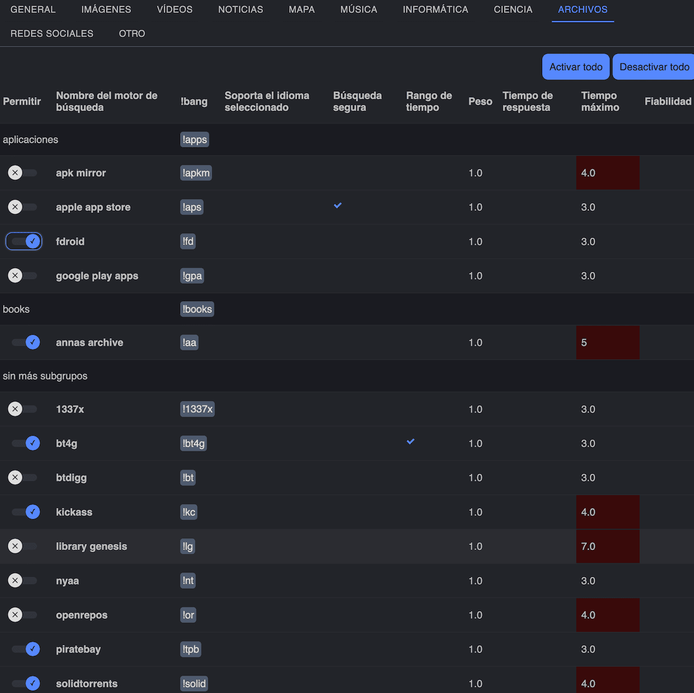The image size is (694, 693).
Task: Enable the apk mirror engine toggle
Action: click(22, 173)
